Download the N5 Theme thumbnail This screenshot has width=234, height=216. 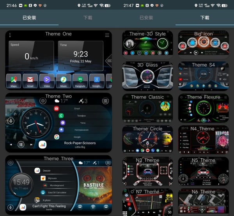[x=204, y=171]
